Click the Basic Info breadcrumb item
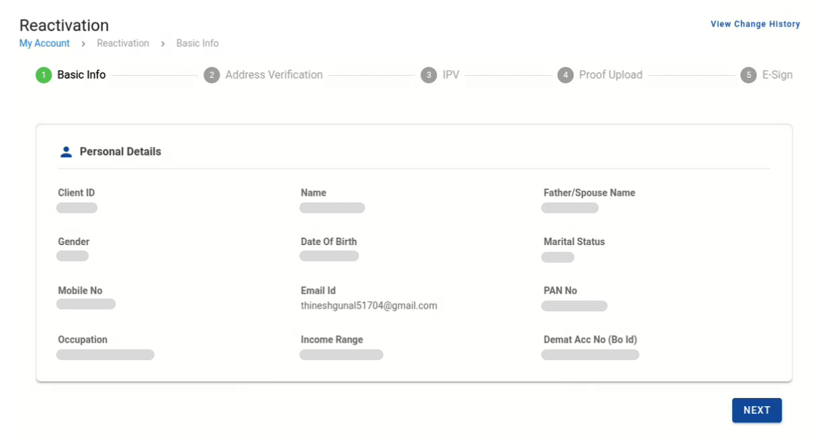Image resolution: width=821 pixels, height=438 pixels. coord(197,43)
